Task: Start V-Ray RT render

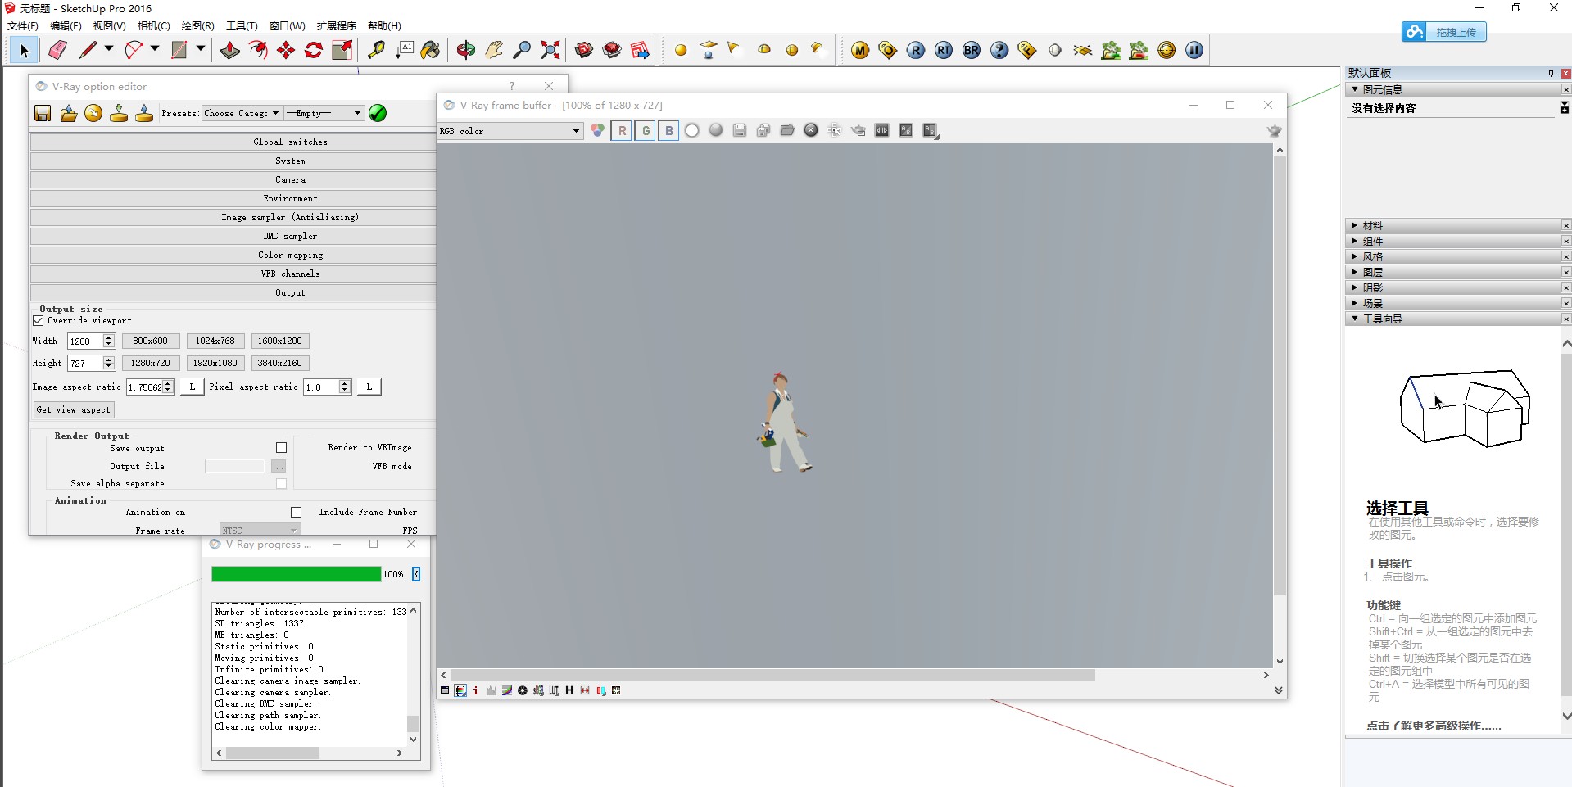Action: point(944,51)
